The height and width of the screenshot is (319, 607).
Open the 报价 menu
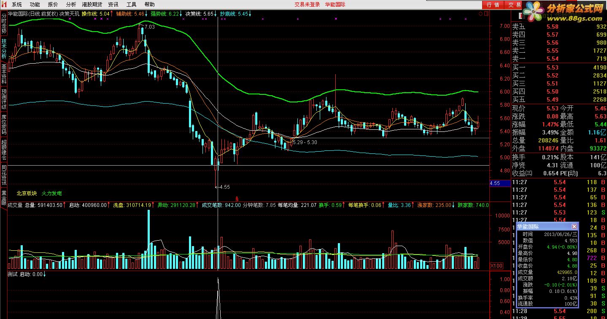53,5
